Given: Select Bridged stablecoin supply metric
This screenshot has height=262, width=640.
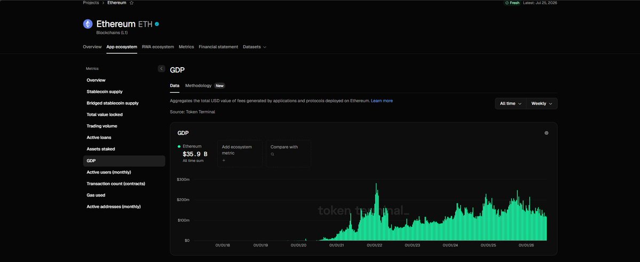Looking at the screenshot, I should (x=124, y=103).
